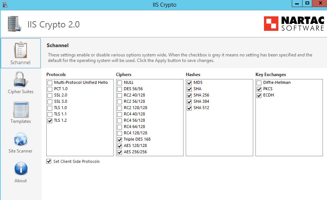Uncheck the SHA 384 hash checkbox
Screen dimensions: 327x200
(x=189, y=102)
